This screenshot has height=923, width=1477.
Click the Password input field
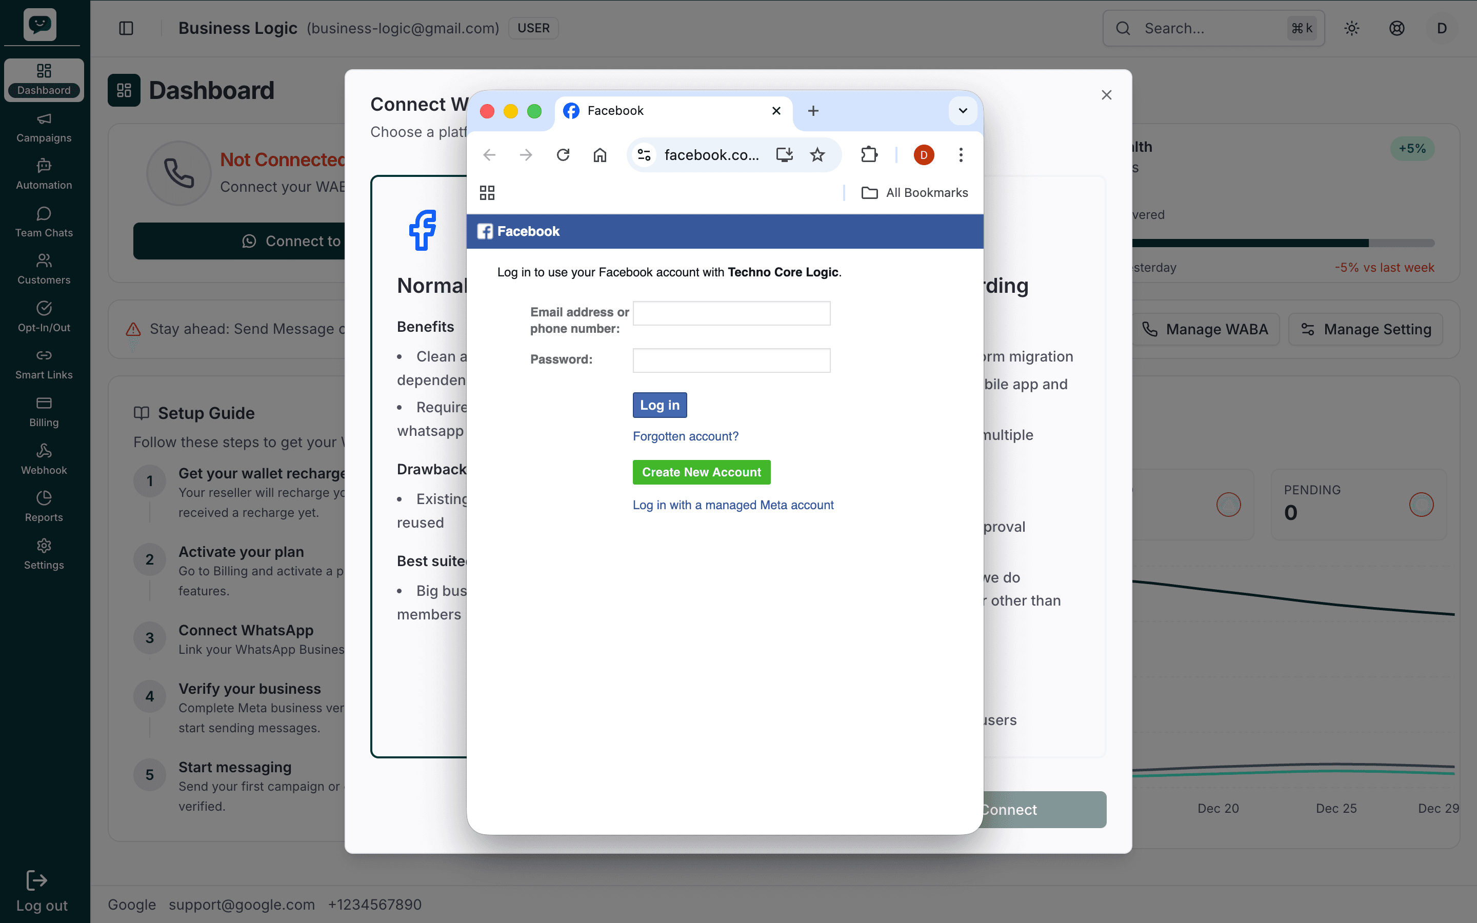[732, 360]
